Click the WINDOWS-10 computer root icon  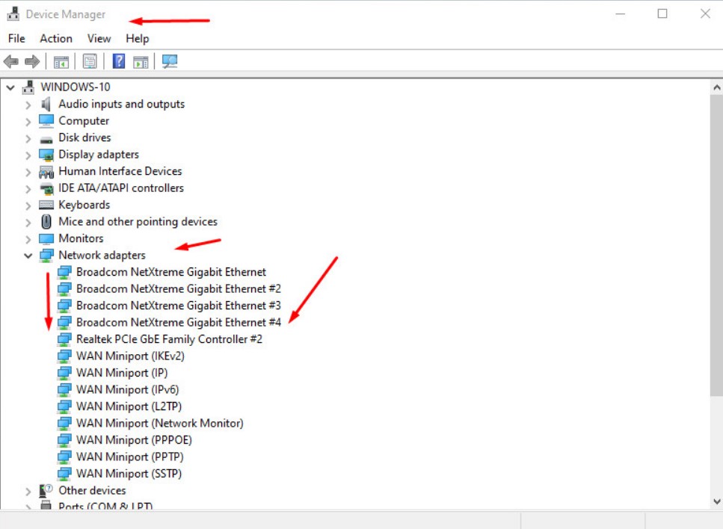(x=28, y=87)
